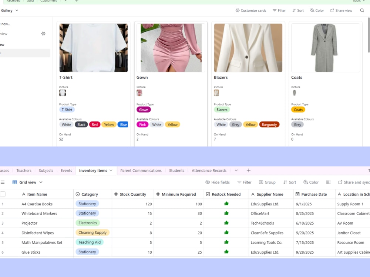Click Coats small picture thumbnail
This screenshot has width=370, height=277.
click(294, 93)
